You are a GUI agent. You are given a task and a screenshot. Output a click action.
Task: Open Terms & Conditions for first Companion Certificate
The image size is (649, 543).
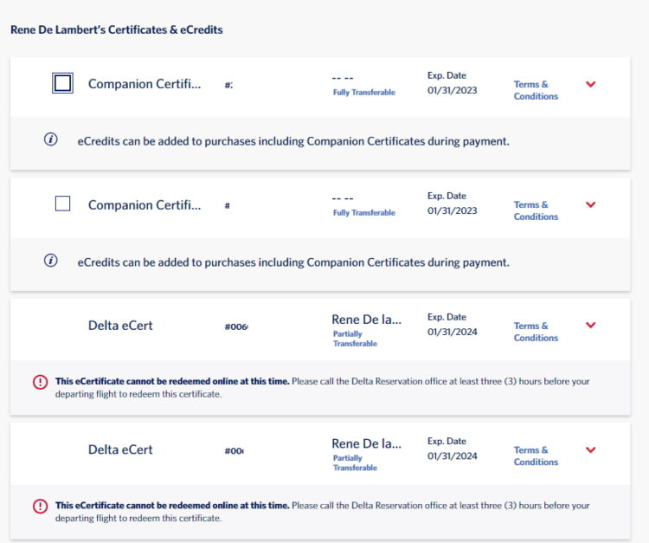click(x=536, y=90)
